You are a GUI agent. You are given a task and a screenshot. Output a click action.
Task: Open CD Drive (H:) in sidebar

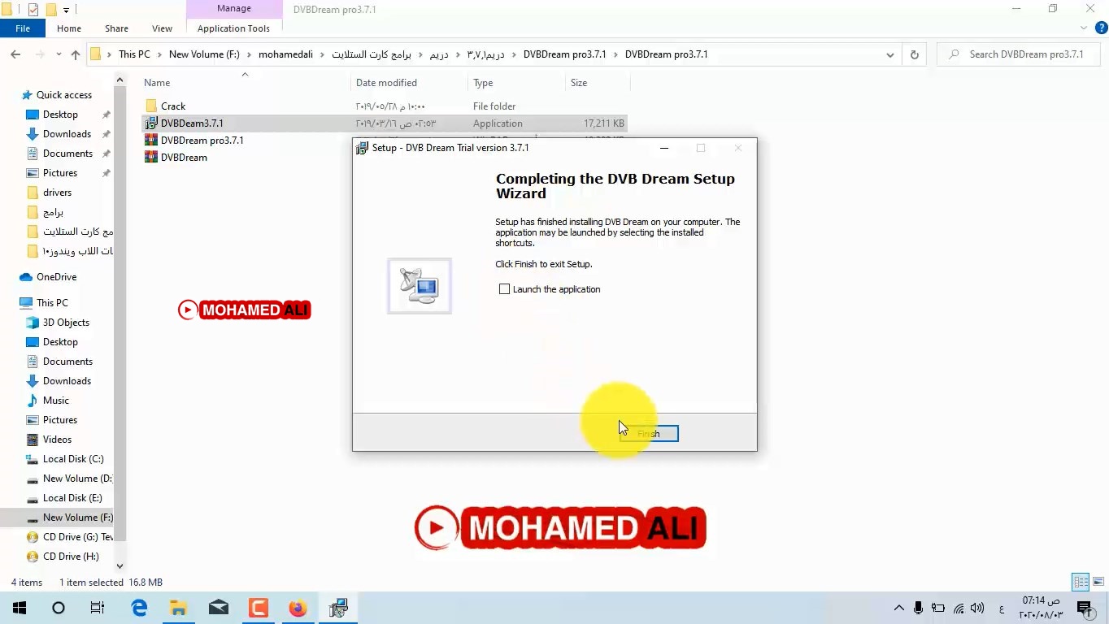[x=71, y=557]
